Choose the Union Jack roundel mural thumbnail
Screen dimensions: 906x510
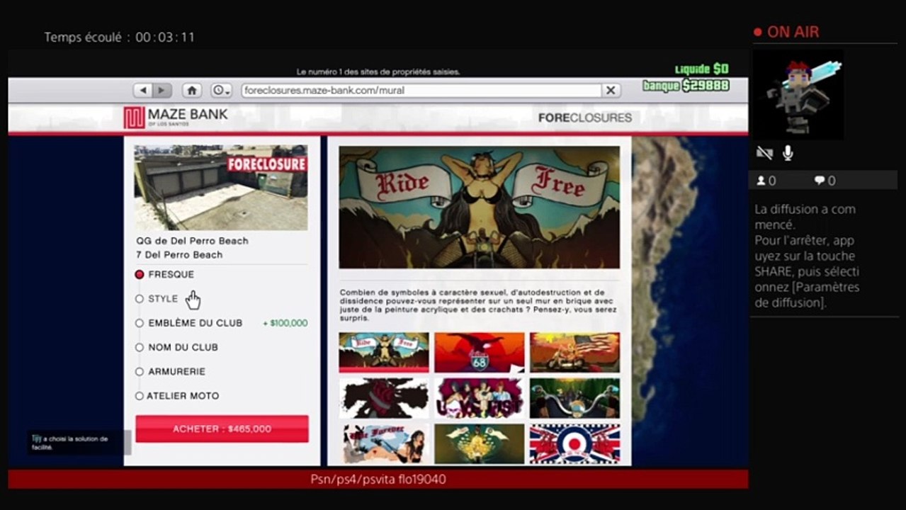click(574, 443)
